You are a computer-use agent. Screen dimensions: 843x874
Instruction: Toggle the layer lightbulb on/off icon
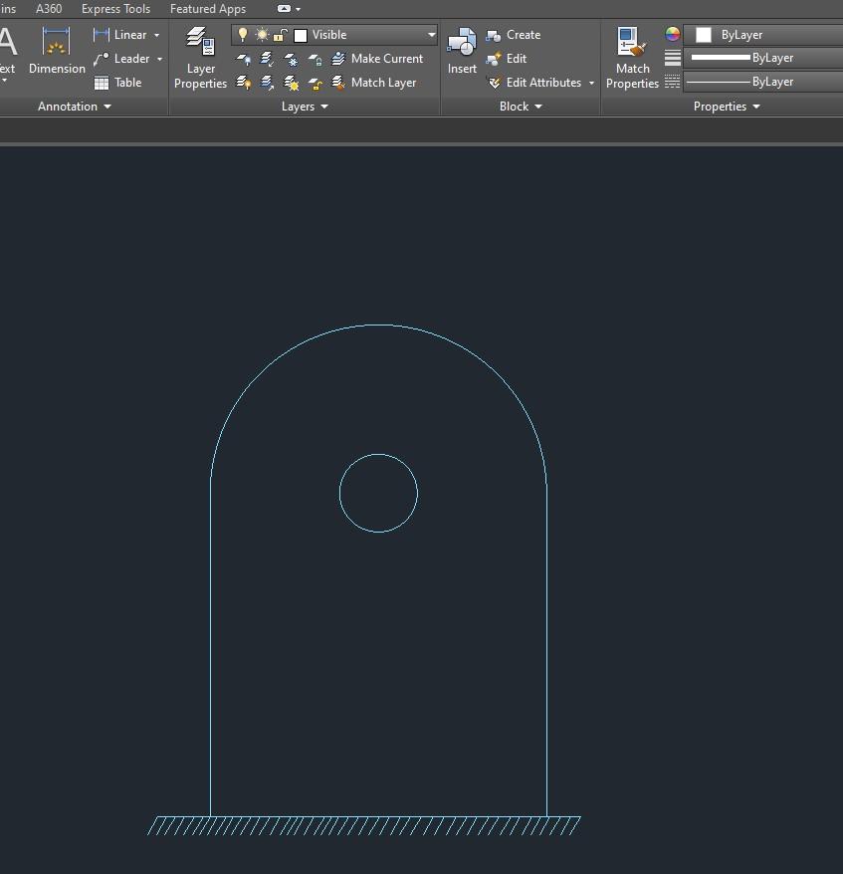(243, 35)
